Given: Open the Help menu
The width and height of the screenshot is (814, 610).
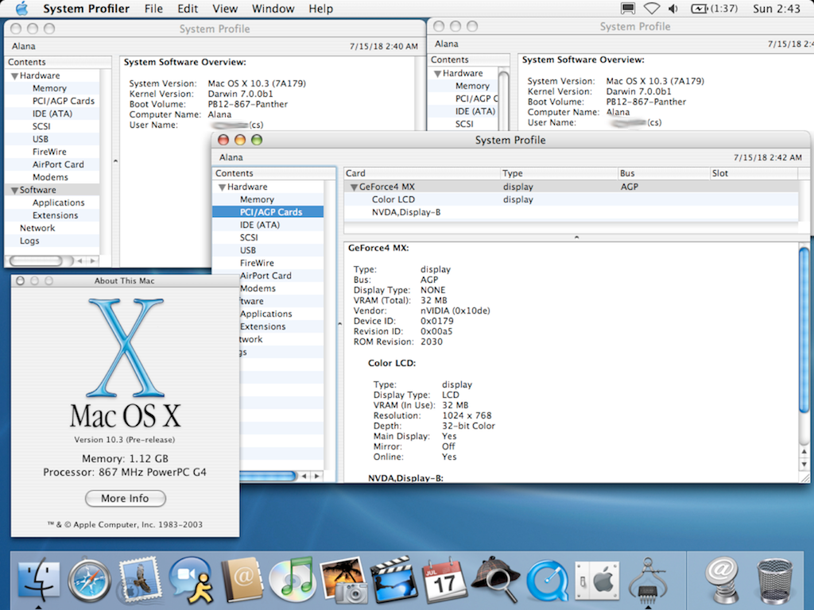Looking at the screenshot, I should [321, 9].
